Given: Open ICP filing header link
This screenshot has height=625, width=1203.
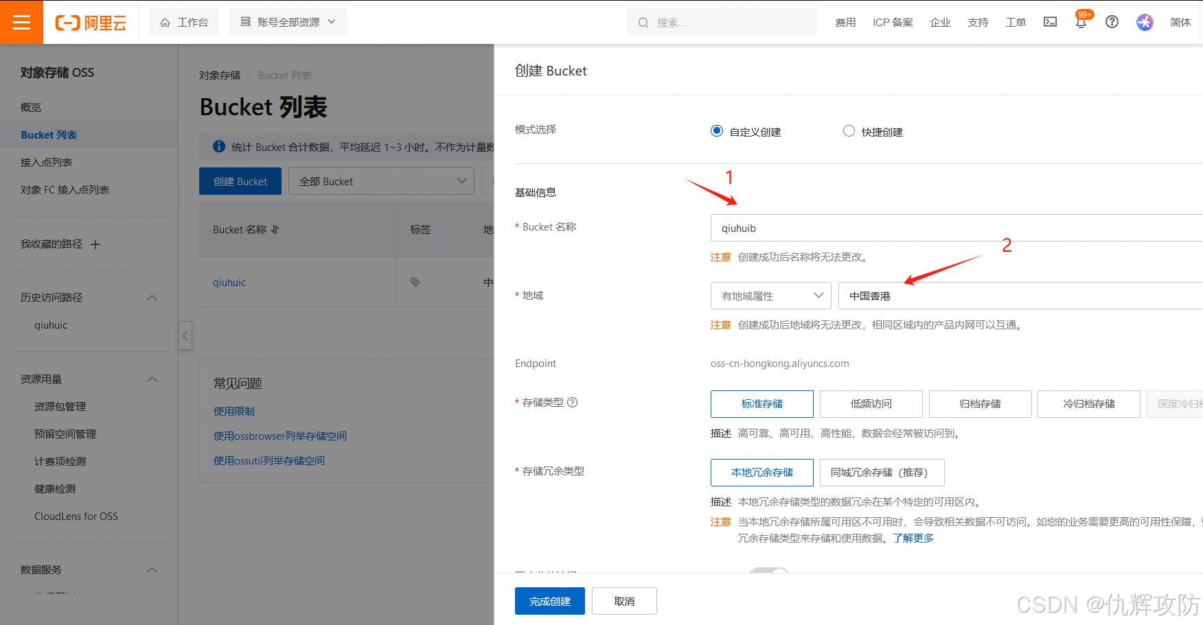Looking at the screenshot, I should (893, 22).
